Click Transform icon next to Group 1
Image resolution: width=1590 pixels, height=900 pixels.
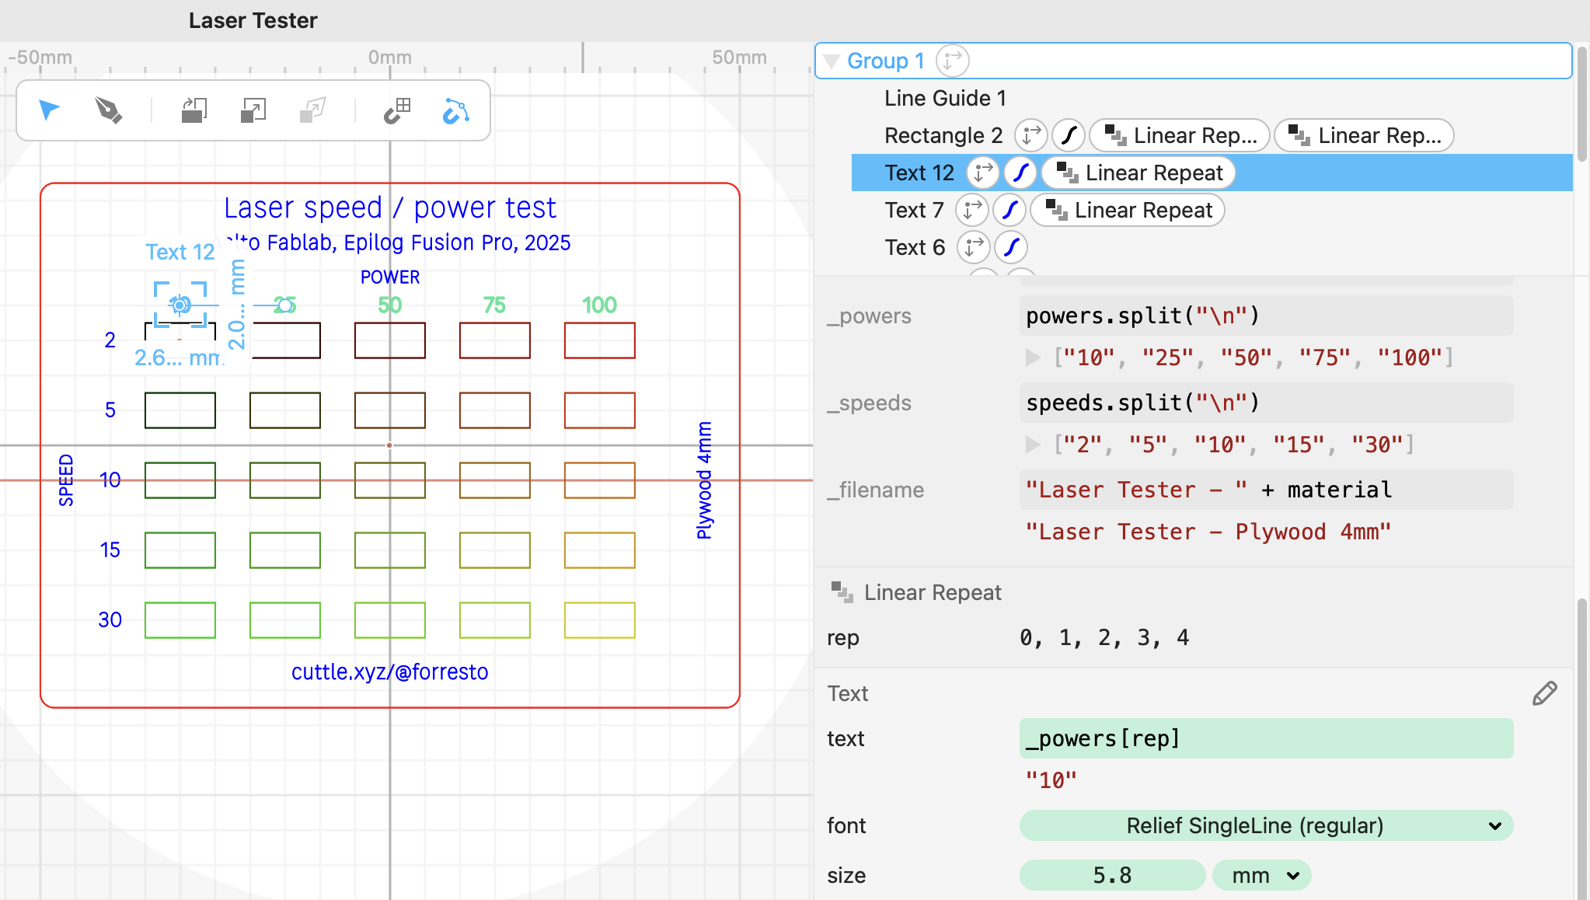coord(952,61)
